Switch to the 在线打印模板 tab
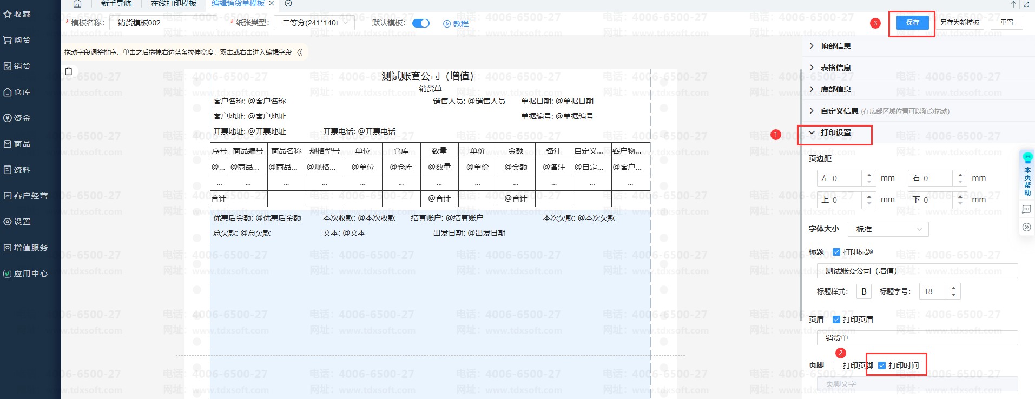1035x399 pixels. tap(174, 4)
